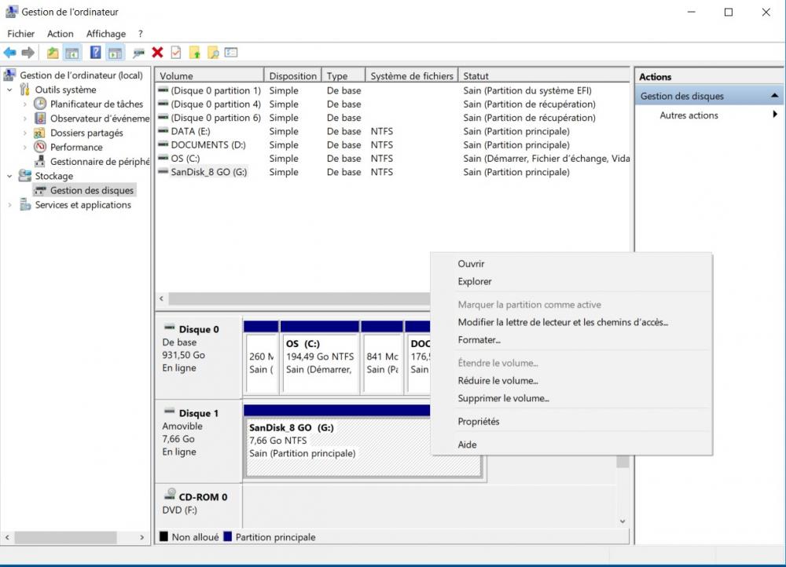This screenshot has height=567, width=786.
Task: Click the red X delete toolbar icon
Action: pos(157,53)
